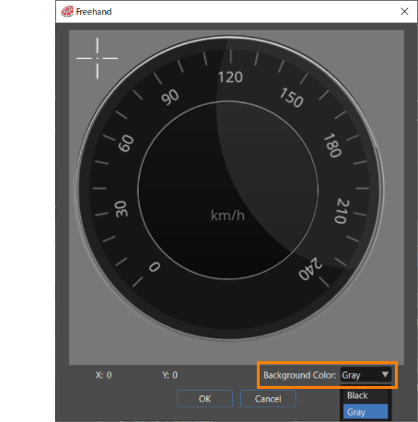Click the 120 mark on the speedometer

pos(230,77)
